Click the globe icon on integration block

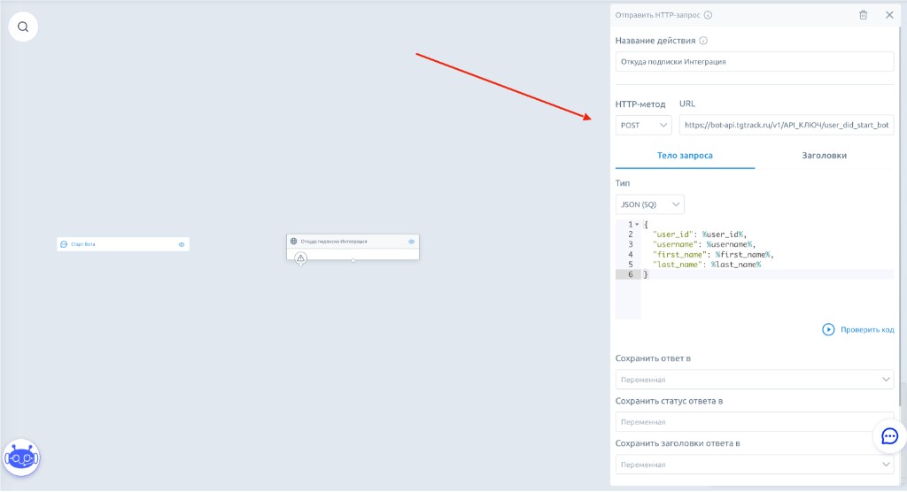tap(294, 241)
